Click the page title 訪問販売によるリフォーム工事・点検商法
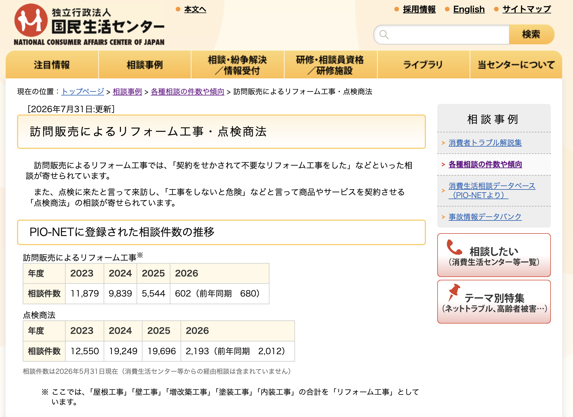This screenshot has height=417, width=573. (x=148, y=132)
